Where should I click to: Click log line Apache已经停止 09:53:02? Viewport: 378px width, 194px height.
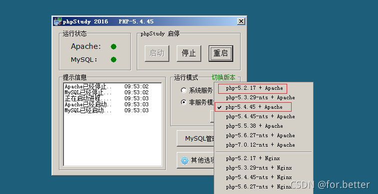click(106, 86)
